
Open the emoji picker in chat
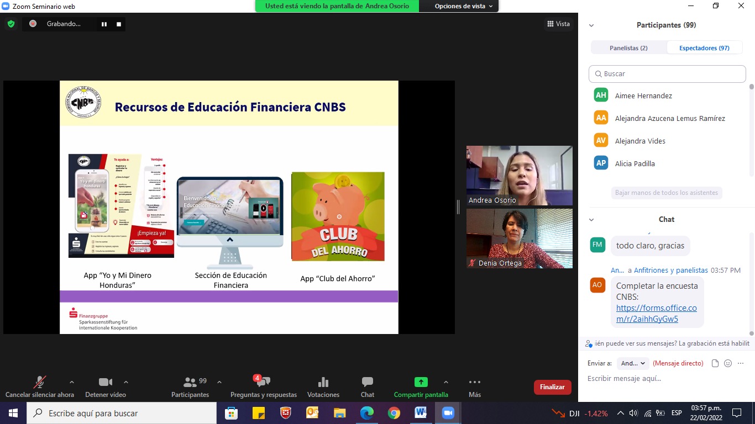728,363
